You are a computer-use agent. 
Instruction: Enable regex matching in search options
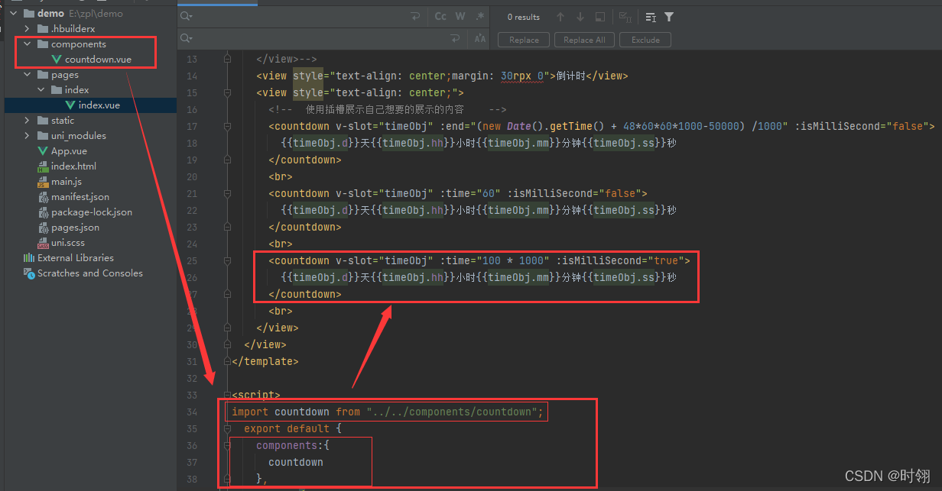tap(480, 15)
